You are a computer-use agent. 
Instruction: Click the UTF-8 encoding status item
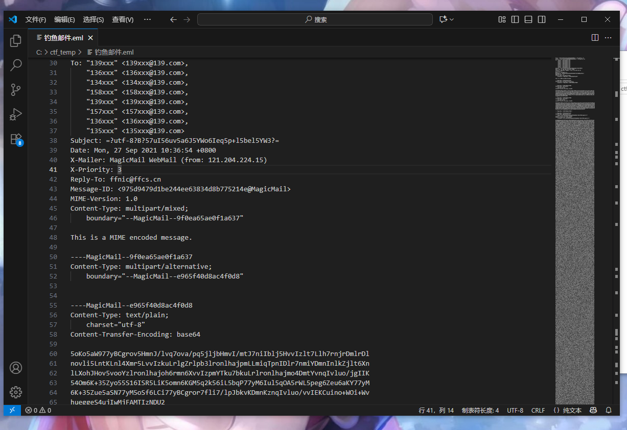pyautogui.click(x=515, y=410)
